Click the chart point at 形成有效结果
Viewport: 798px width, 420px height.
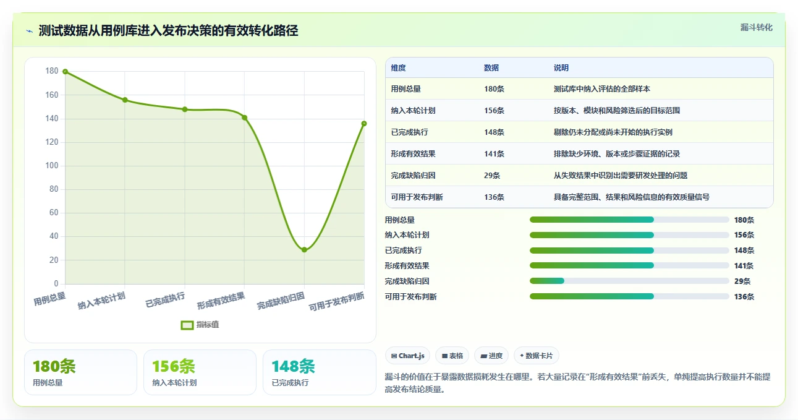[x=244, y=118]
